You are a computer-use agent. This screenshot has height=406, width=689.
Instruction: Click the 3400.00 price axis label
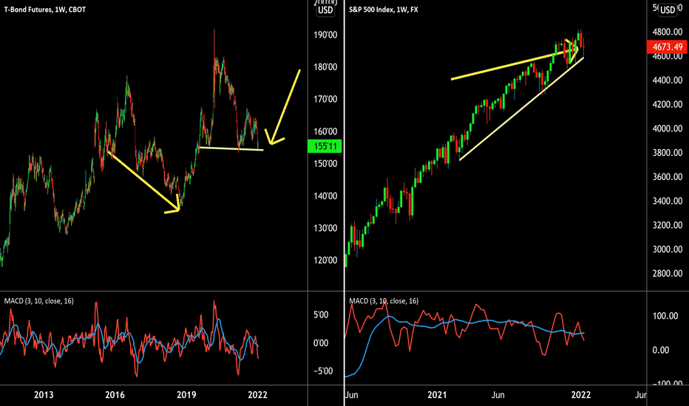coord(668,201)
